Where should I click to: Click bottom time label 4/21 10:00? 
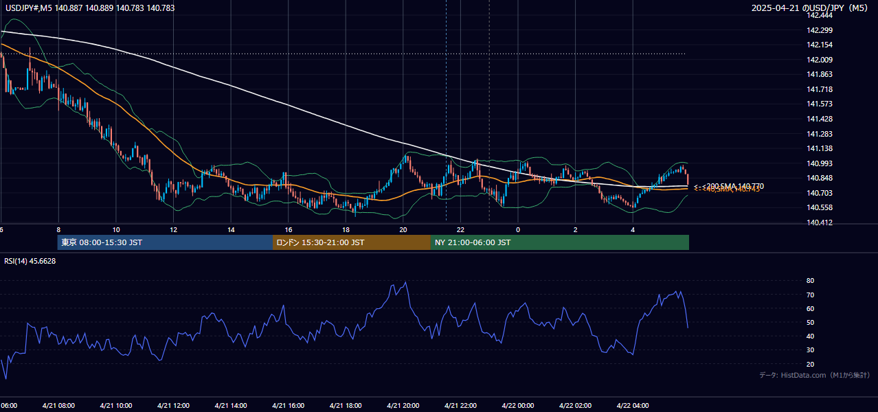116,405
